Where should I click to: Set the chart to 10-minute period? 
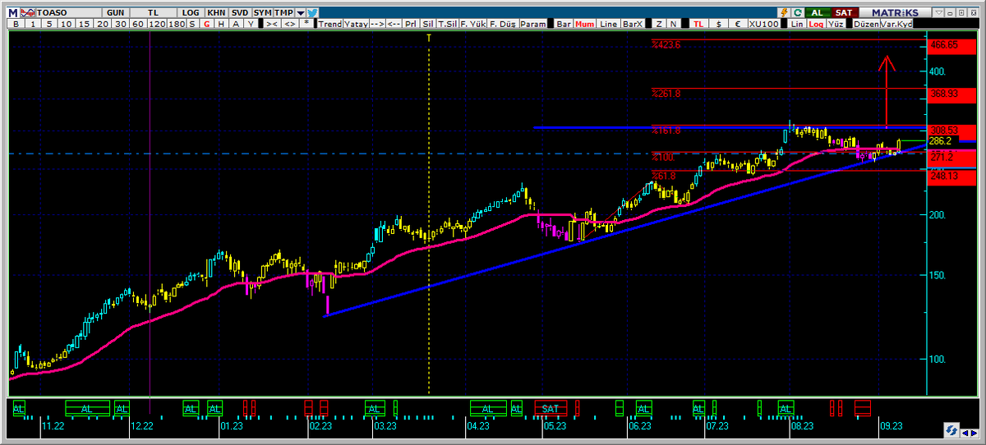[x=67, y=24]
